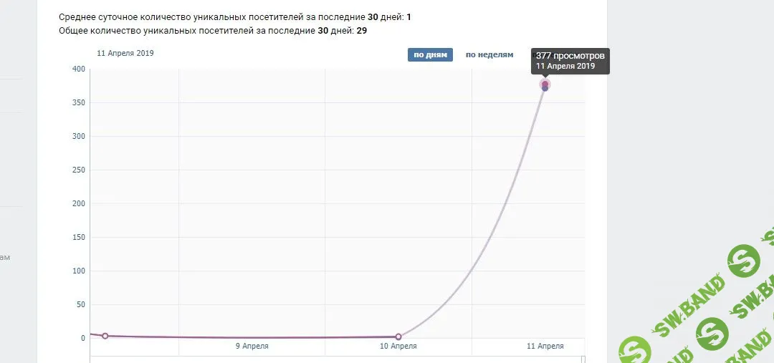Click the "377 просмотров" tooltip box
Viewport: 774px width, 363px height.
[x=570, y=61]
